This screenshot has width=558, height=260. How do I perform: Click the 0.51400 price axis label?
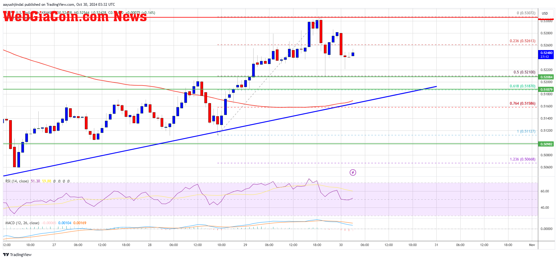click(x=546, y=118)
